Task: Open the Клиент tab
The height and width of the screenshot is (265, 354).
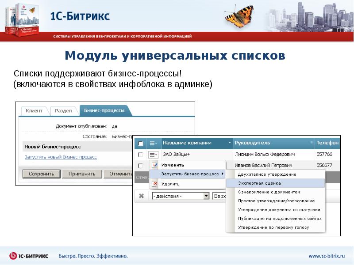Action: click(x=34, y=111)
